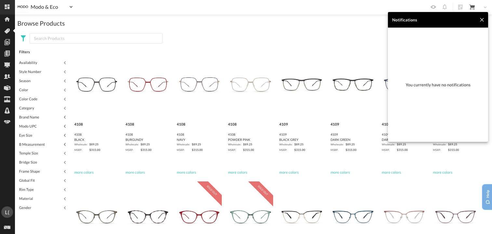Image resolution: width=492 pixels, height=234 pixels.
Task: Click the teal filter funnel icon
Action: pyautogui.click(x=23, y=38)
